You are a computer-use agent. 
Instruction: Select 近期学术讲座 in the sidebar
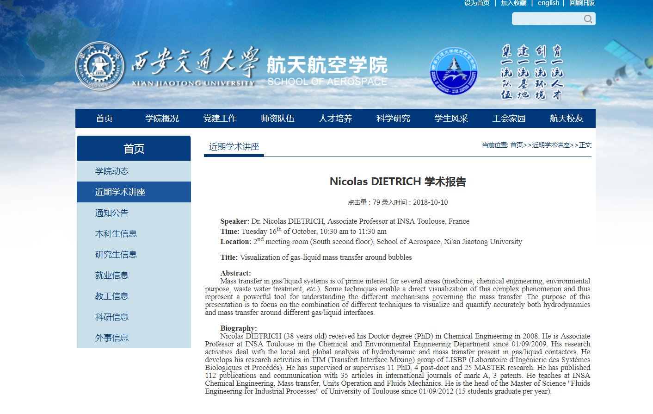[x=134, y=192]
